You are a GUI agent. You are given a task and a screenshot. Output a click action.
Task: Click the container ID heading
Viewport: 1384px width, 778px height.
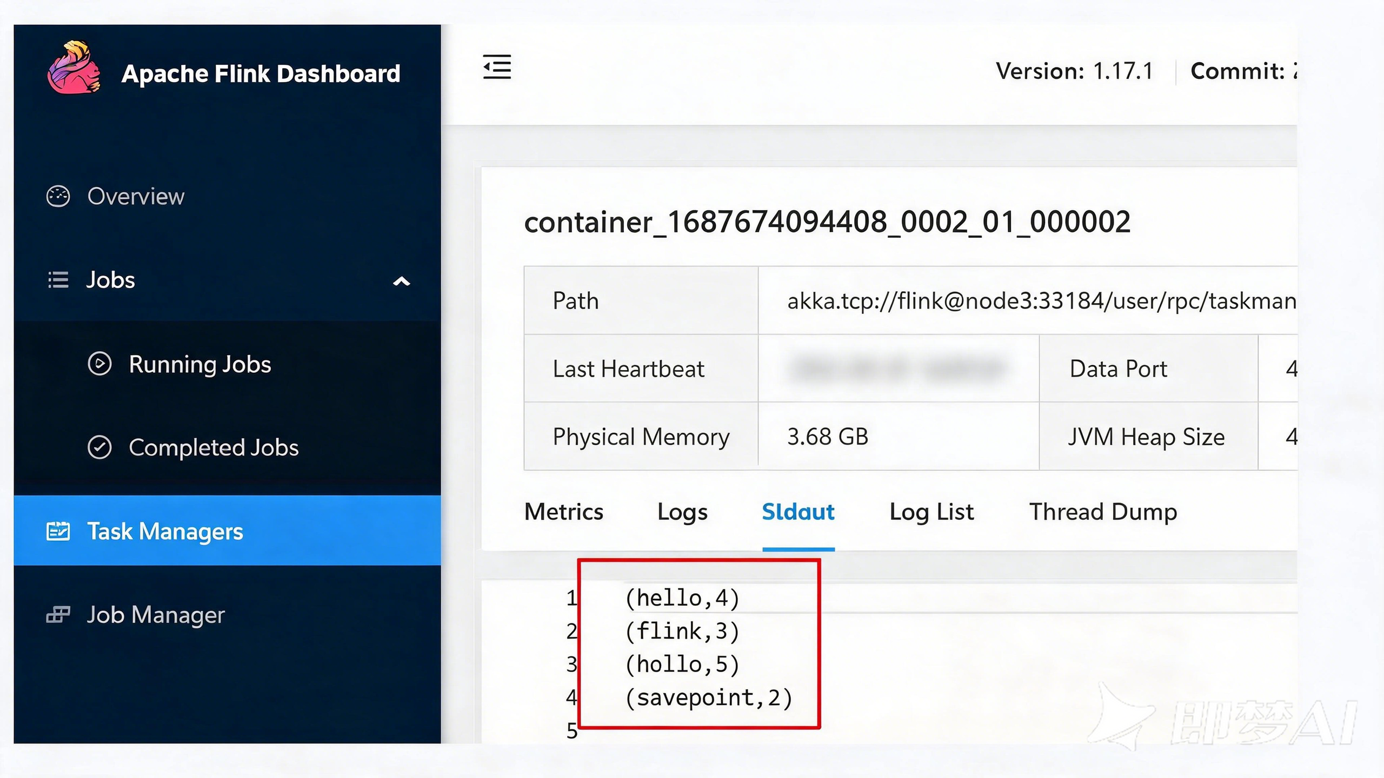827,222
